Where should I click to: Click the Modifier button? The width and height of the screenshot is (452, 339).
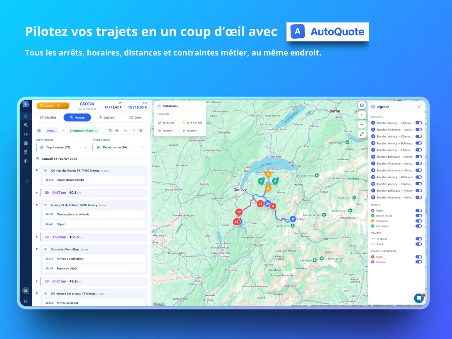48,117
